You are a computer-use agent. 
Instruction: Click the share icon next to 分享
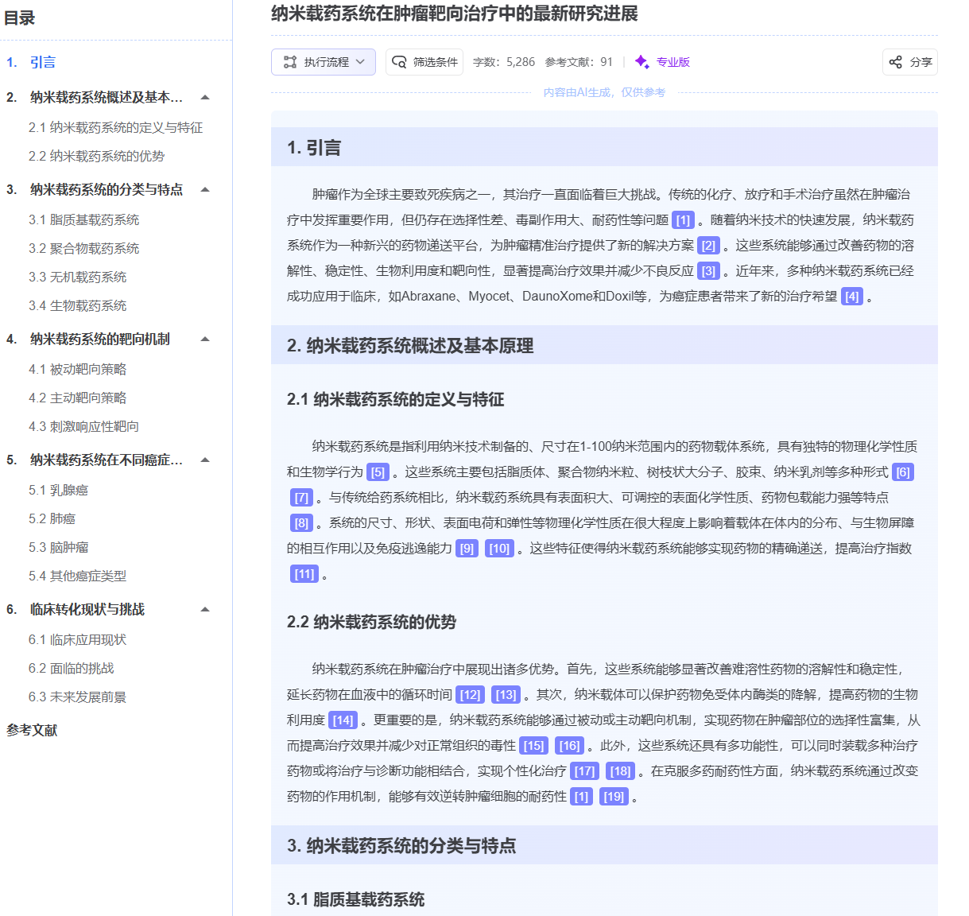click(x=896, y=62)
